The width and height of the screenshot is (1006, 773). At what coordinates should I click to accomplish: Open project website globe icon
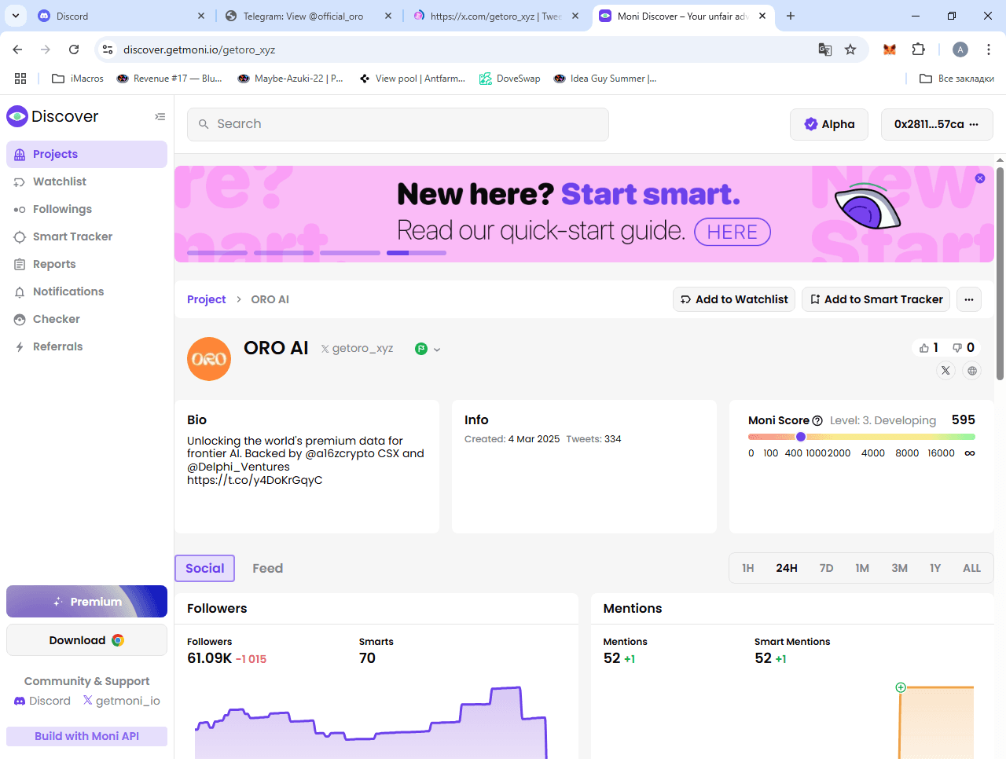[x=972, y=371]
